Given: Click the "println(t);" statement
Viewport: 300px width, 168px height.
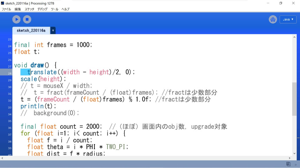Looking at the screenshot, I should coord(38,106).
